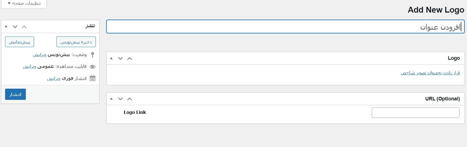Screen dimensions: 467x147
Task: Edit post status ویرایش link
Action: tap(40, 55)
